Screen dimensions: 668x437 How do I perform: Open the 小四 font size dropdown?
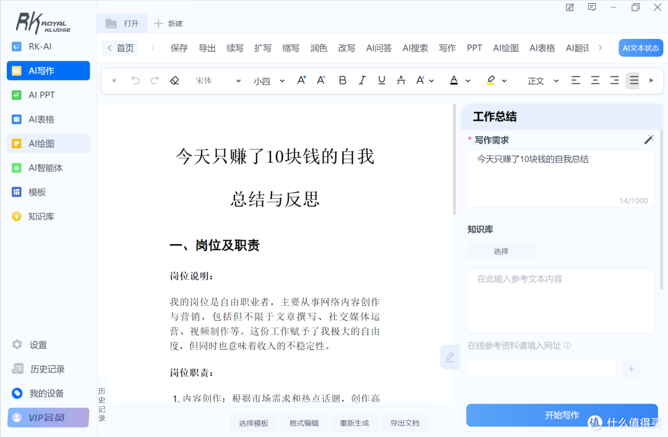[269, 81]
